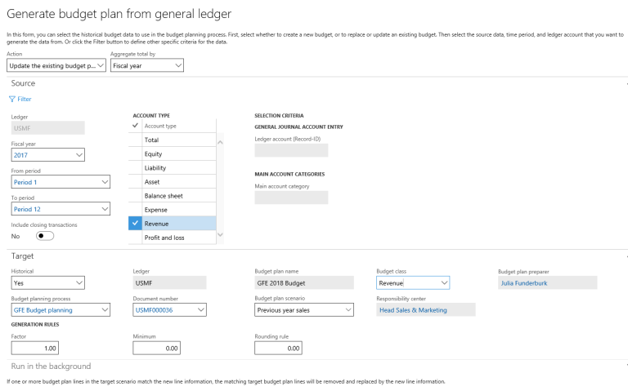Open the Budget plan scenario dropdown

[303, 310]
